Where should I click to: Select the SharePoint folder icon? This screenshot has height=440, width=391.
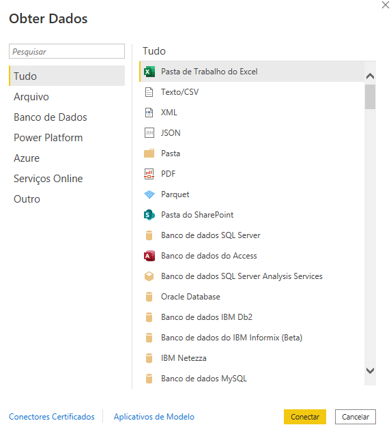tap(149, 215)
